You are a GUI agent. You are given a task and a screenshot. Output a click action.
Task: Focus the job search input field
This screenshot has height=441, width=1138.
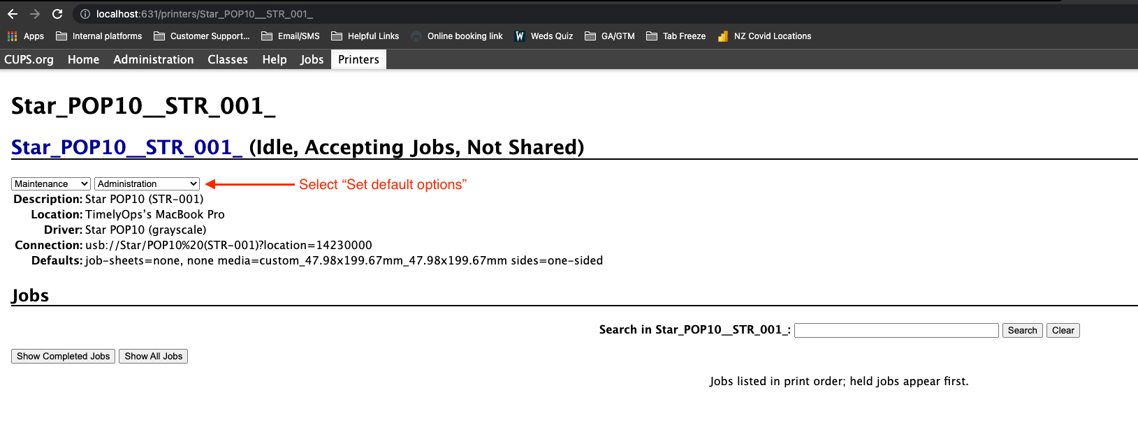896,330
